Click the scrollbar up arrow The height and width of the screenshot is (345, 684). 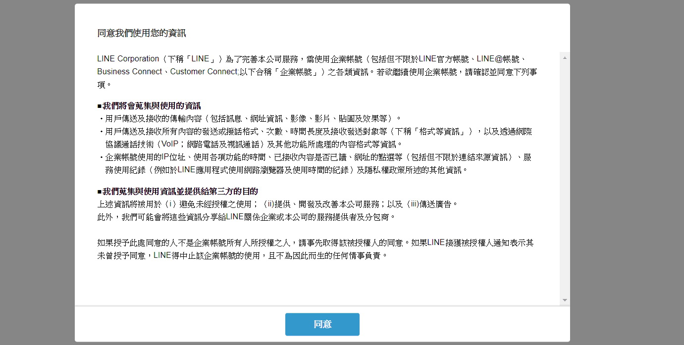[x=565, y=58]
